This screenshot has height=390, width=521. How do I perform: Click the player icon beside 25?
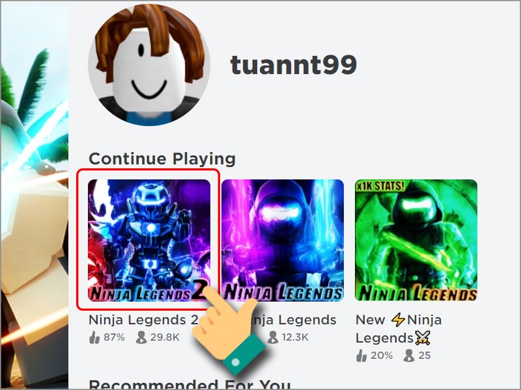pyautogui.click(x=409, y=356)
